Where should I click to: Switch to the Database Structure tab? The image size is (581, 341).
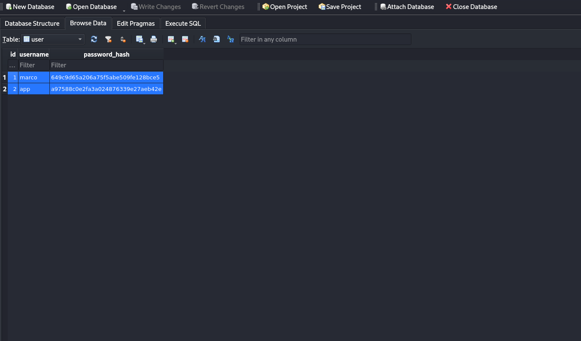click(32, 24)
